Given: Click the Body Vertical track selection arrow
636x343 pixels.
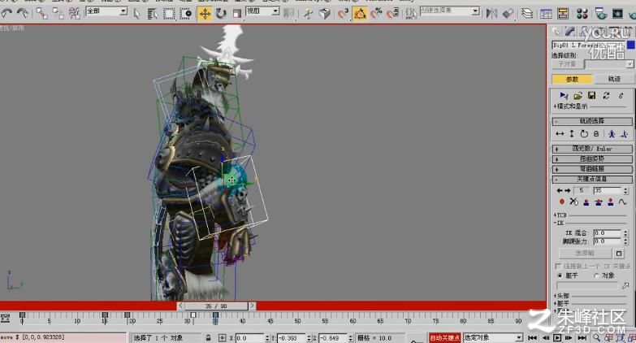Looking at the screenshot, I should 572,134.
